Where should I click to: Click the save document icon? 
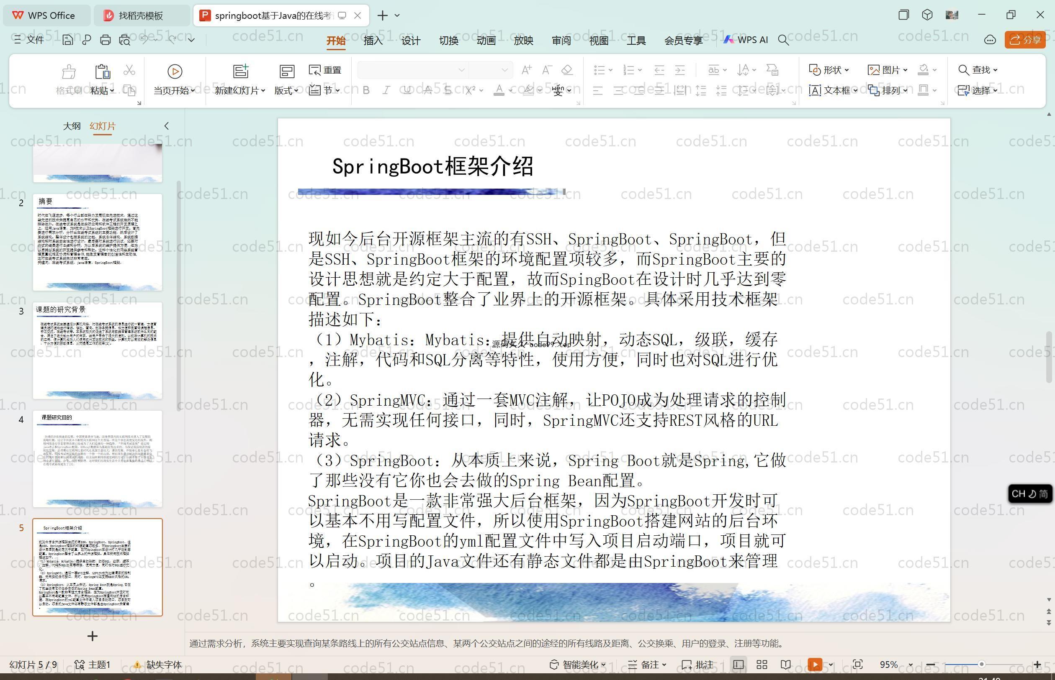tap(68, 40)
